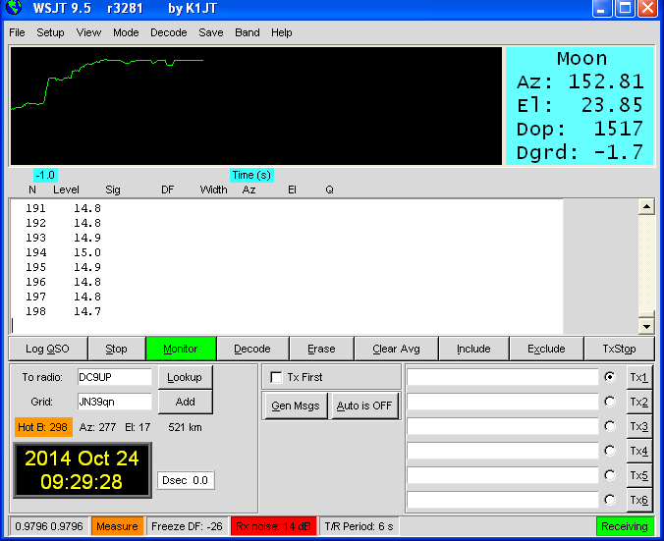The width and height of the screenshot is (664, 541).
Task: Click the orange Measure status label
Action: 117,526
